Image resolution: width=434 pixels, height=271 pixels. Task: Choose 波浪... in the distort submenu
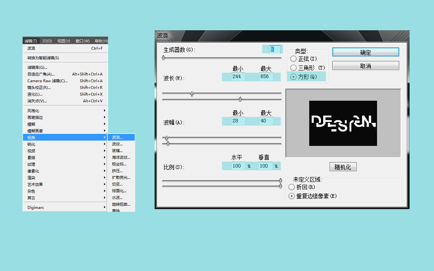121,137
